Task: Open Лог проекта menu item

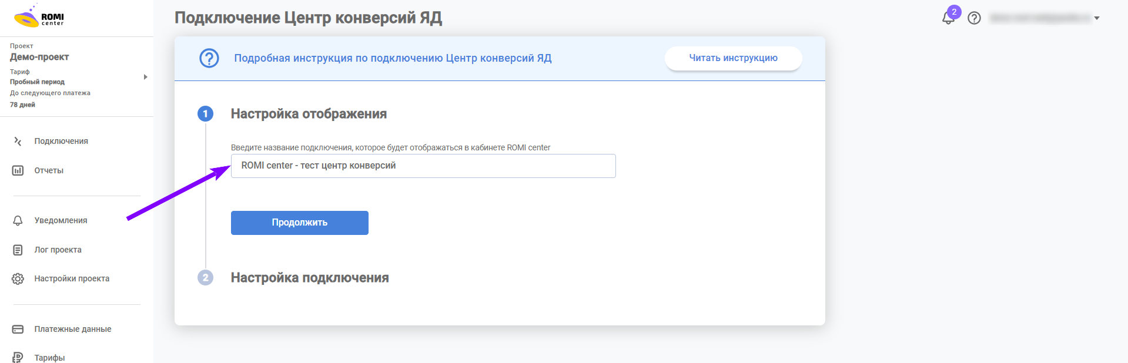Action: tap(58, 250)
